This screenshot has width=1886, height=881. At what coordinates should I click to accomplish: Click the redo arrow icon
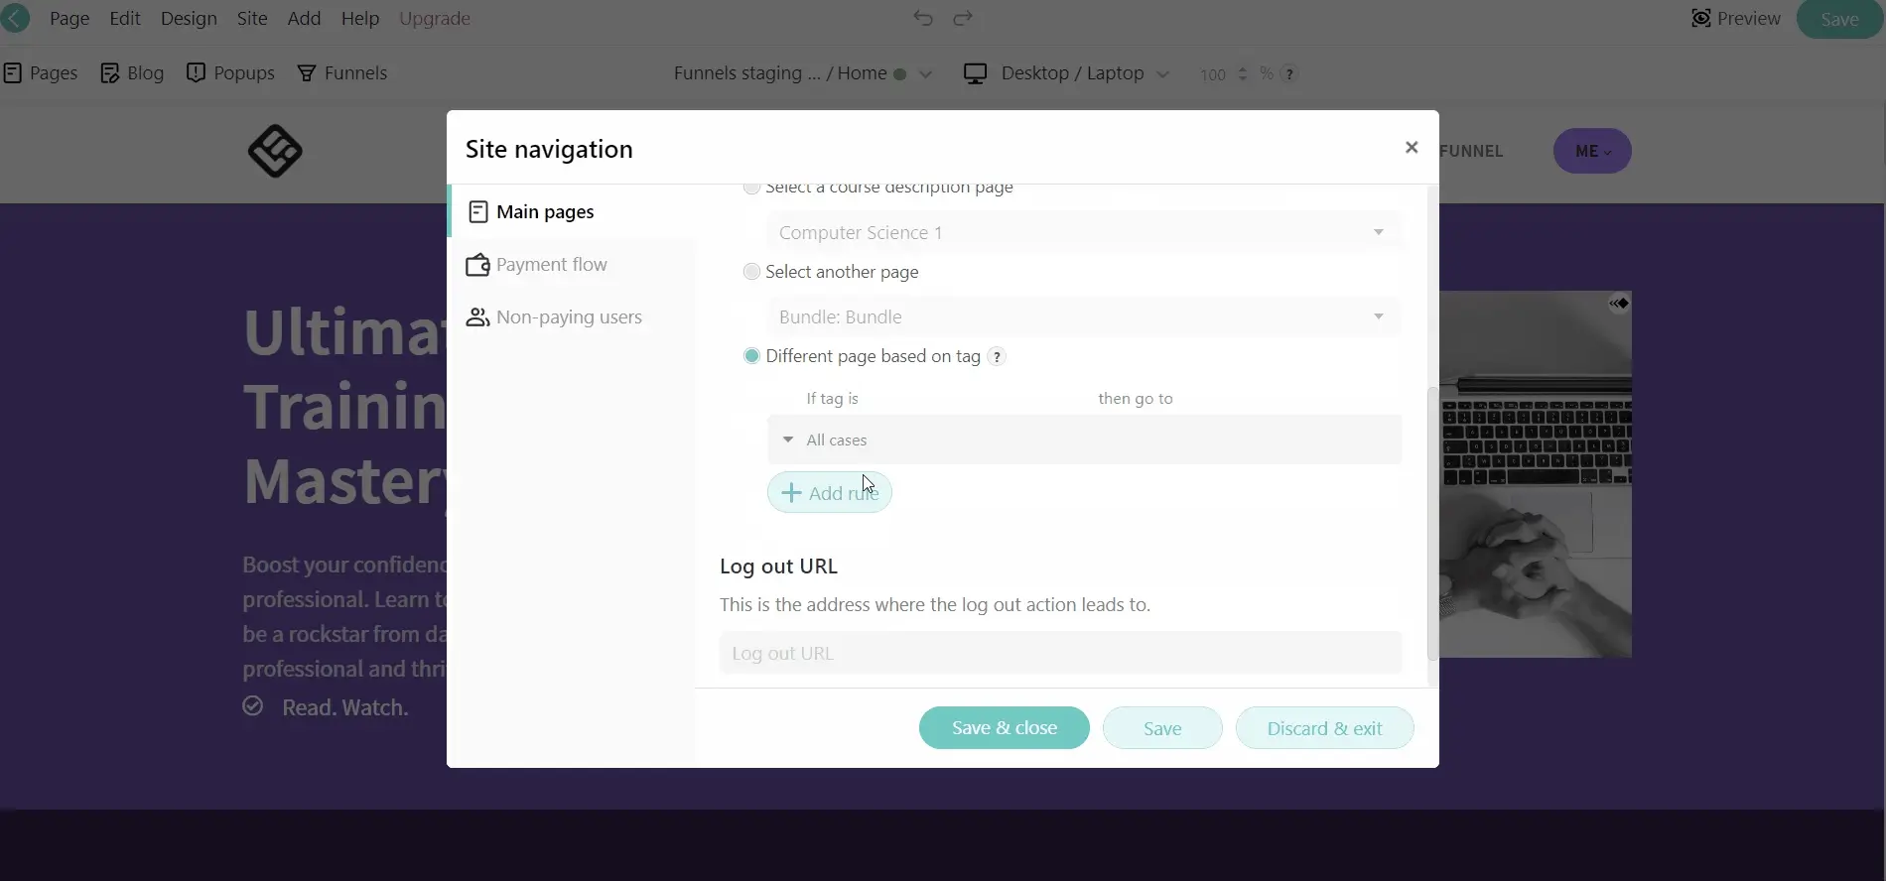(x=963, y=18)
